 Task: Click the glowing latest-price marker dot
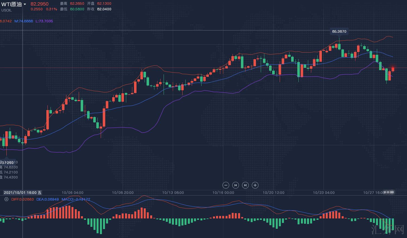pyautogui.click(x=393, y=68)
